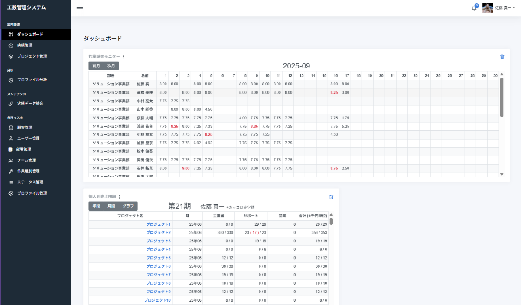
Task: Click the hamburger menu icon in the top bar
Action: 80,7
